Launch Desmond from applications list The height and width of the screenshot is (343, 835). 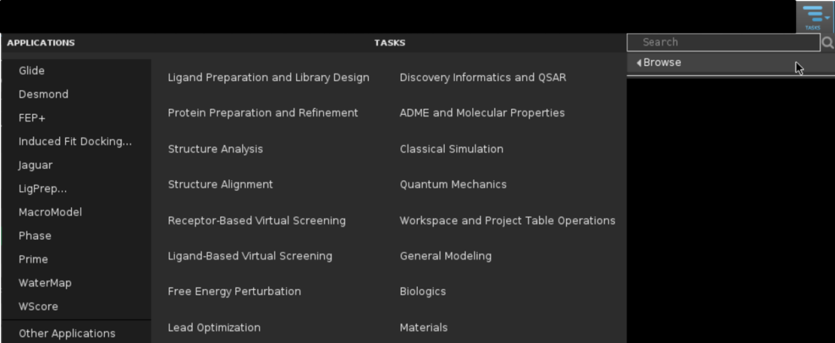[43, 94]
